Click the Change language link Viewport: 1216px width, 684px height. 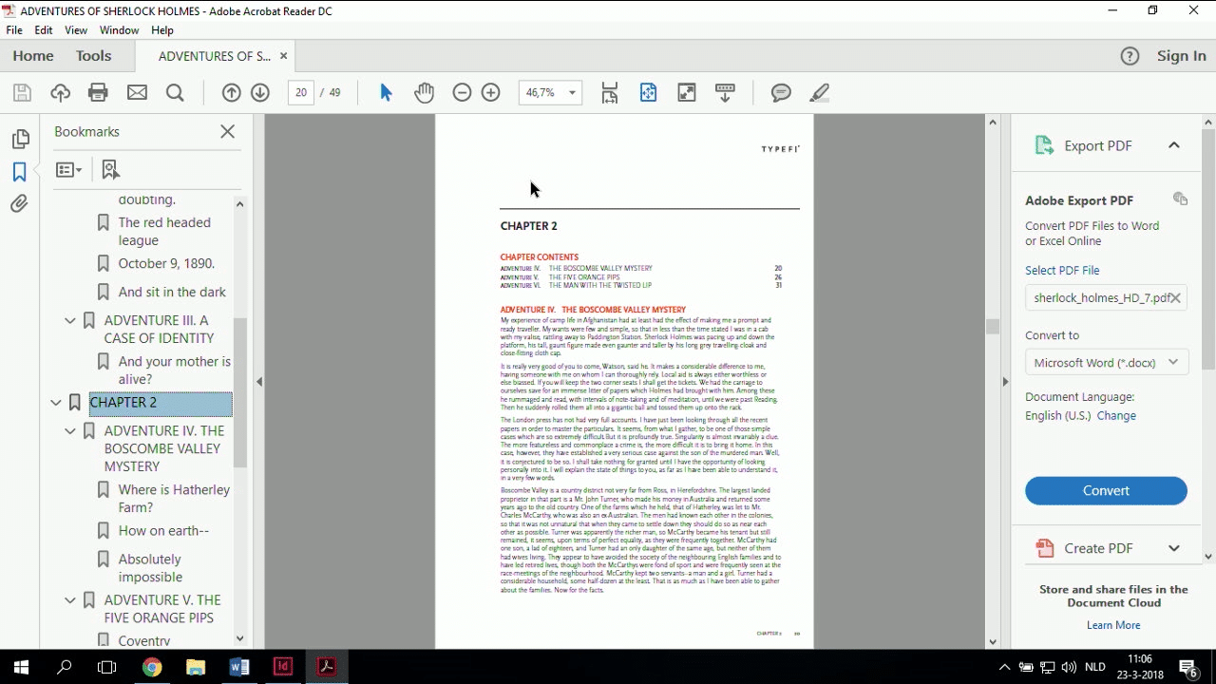[1116, 415]
